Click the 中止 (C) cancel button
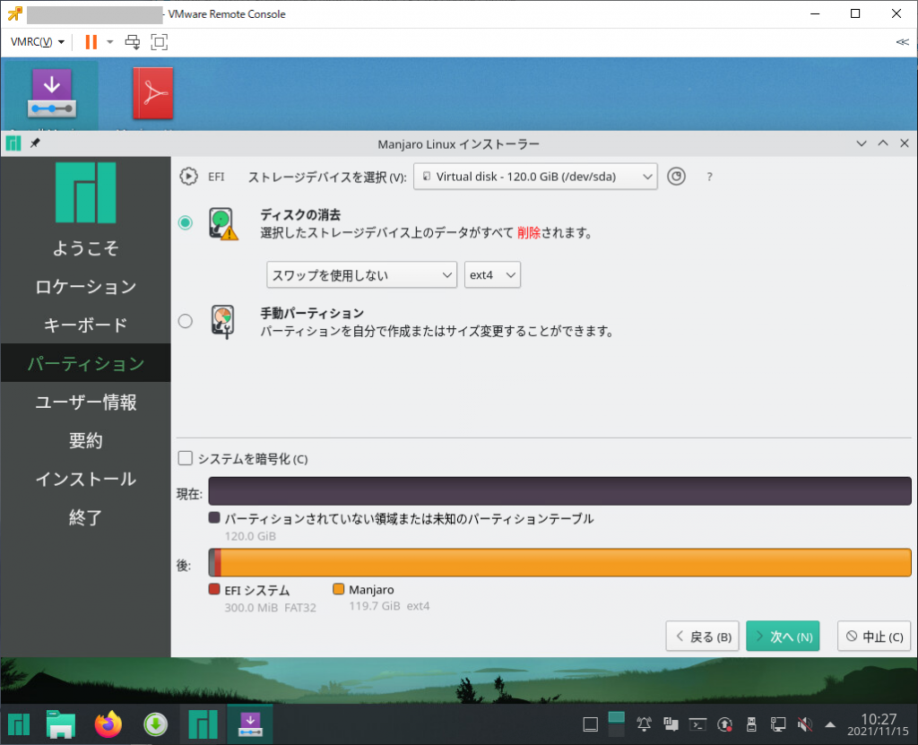Viewport: 918px width, 745px height. 874,636
